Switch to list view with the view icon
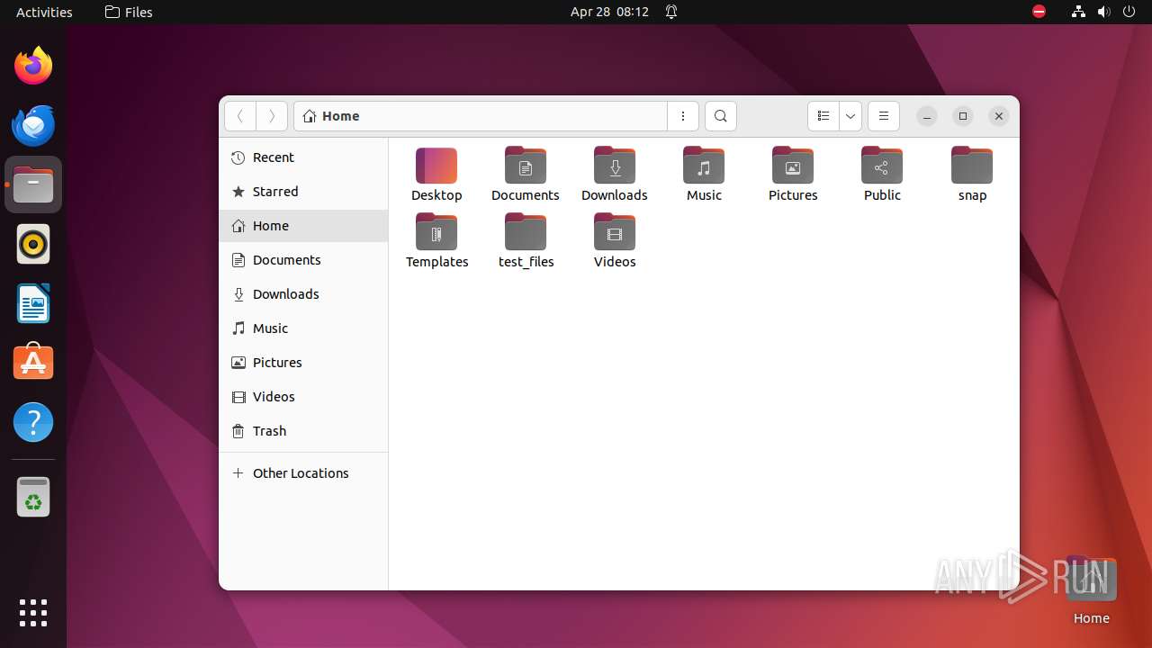Viewport: 1152px width, 648px height. coord(823,116)
